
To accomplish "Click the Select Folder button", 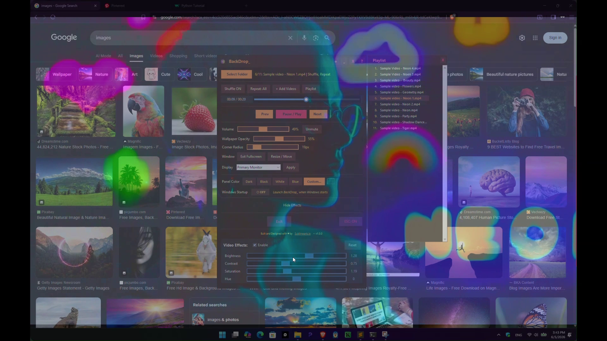I will click(237, 74).
